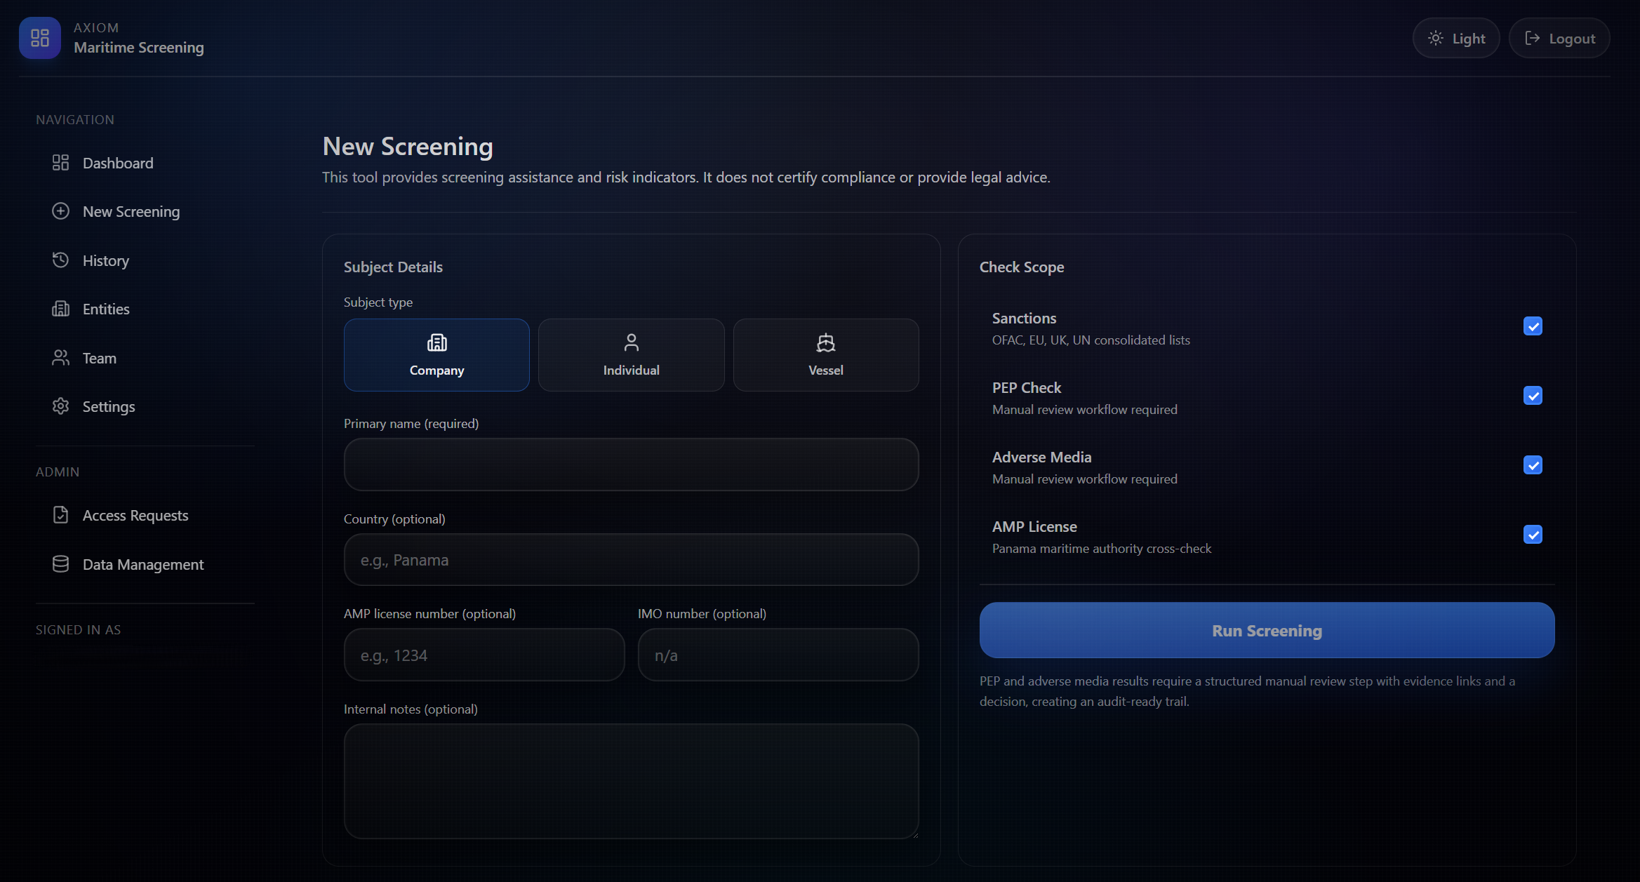Click the Entities building icon
The image size is (1640, 882).
coord(60,309)
